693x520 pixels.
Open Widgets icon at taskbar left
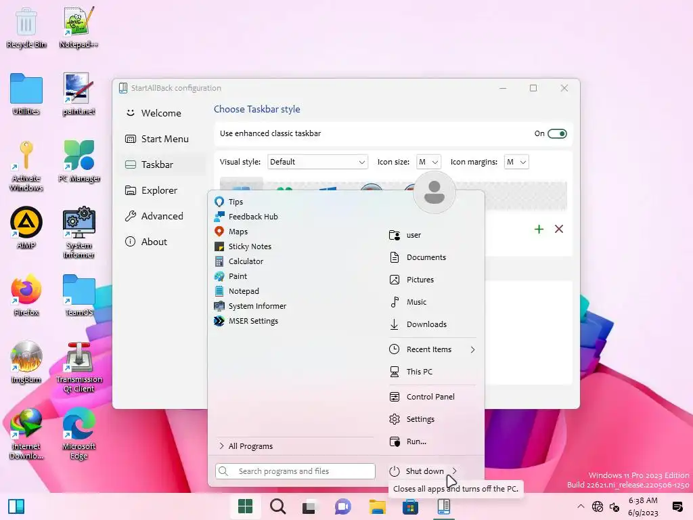coord(16,506)
